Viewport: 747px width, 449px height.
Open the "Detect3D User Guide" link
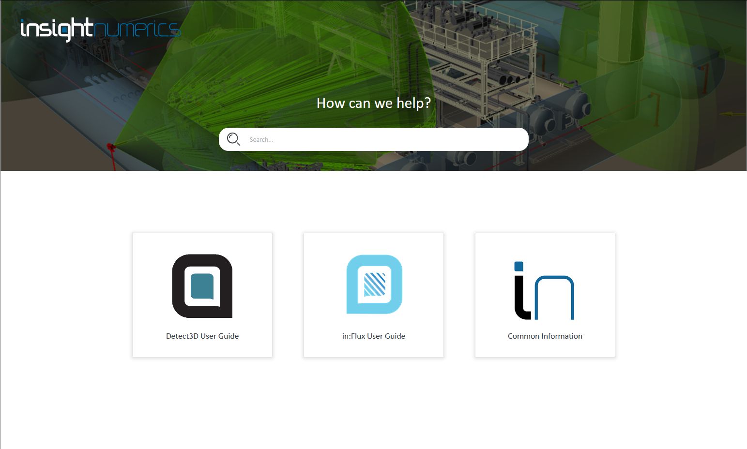202,336
